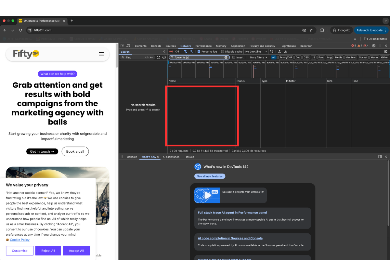Switch to the Elements panel tab
Viewport: 390px width, 260px height.
(141, 46)
